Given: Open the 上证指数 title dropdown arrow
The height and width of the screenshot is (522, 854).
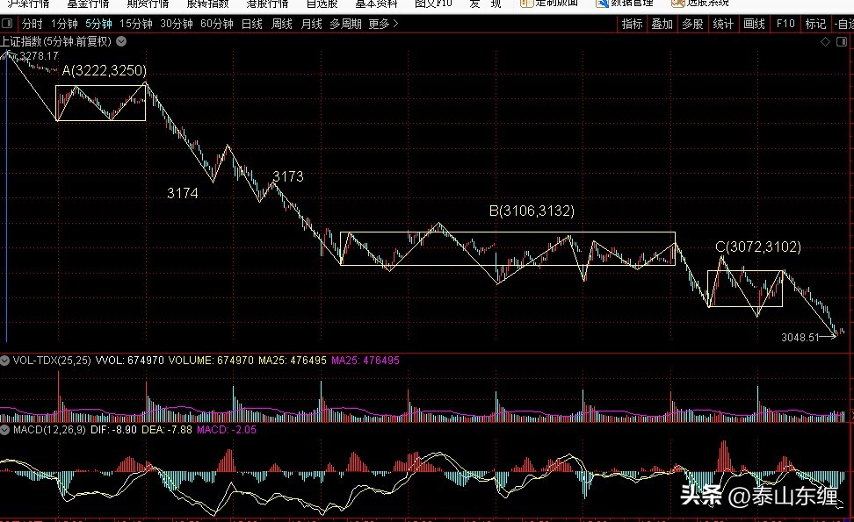Looking at the screenshot, I should [121, 41].
